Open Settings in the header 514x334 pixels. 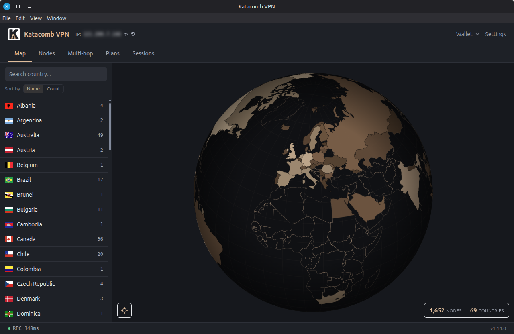point(496,34)
